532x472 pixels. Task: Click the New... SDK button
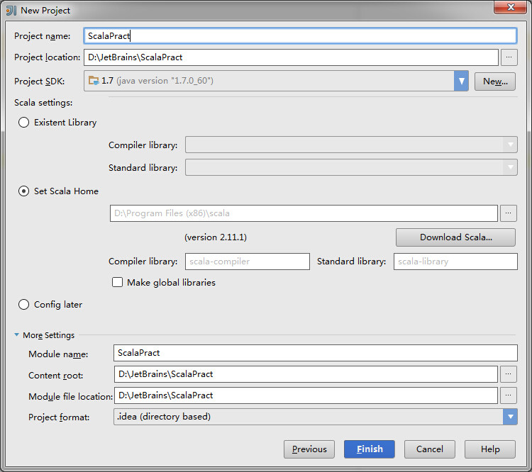click(494, 82)
